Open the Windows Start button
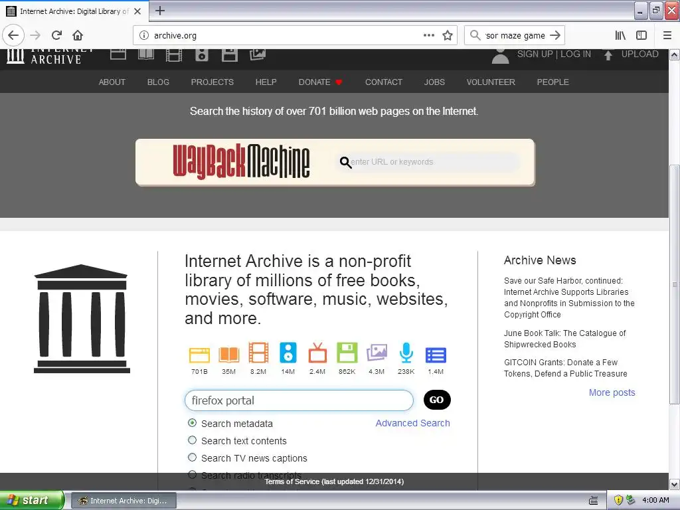Viewport: 680px width, 510px height. click(32, 500)
